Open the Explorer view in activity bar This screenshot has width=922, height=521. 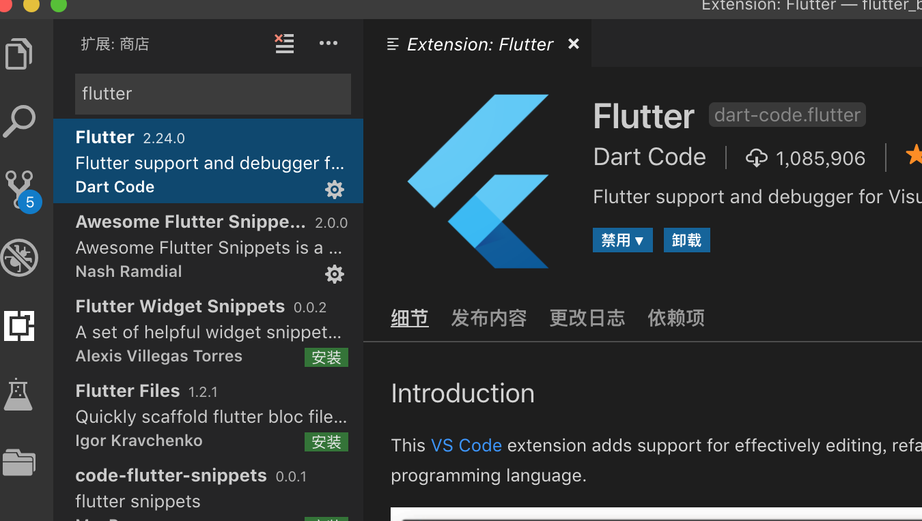[19, 54]
